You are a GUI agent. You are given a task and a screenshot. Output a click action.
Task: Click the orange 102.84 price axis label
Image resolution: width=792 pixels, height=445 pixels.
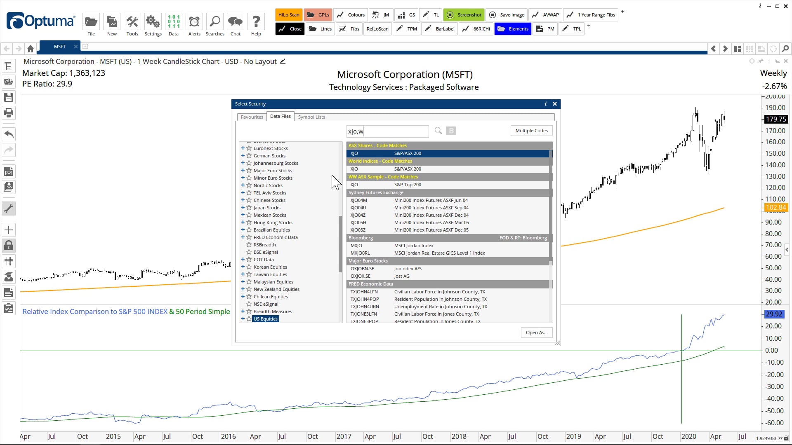pos(775,208)
